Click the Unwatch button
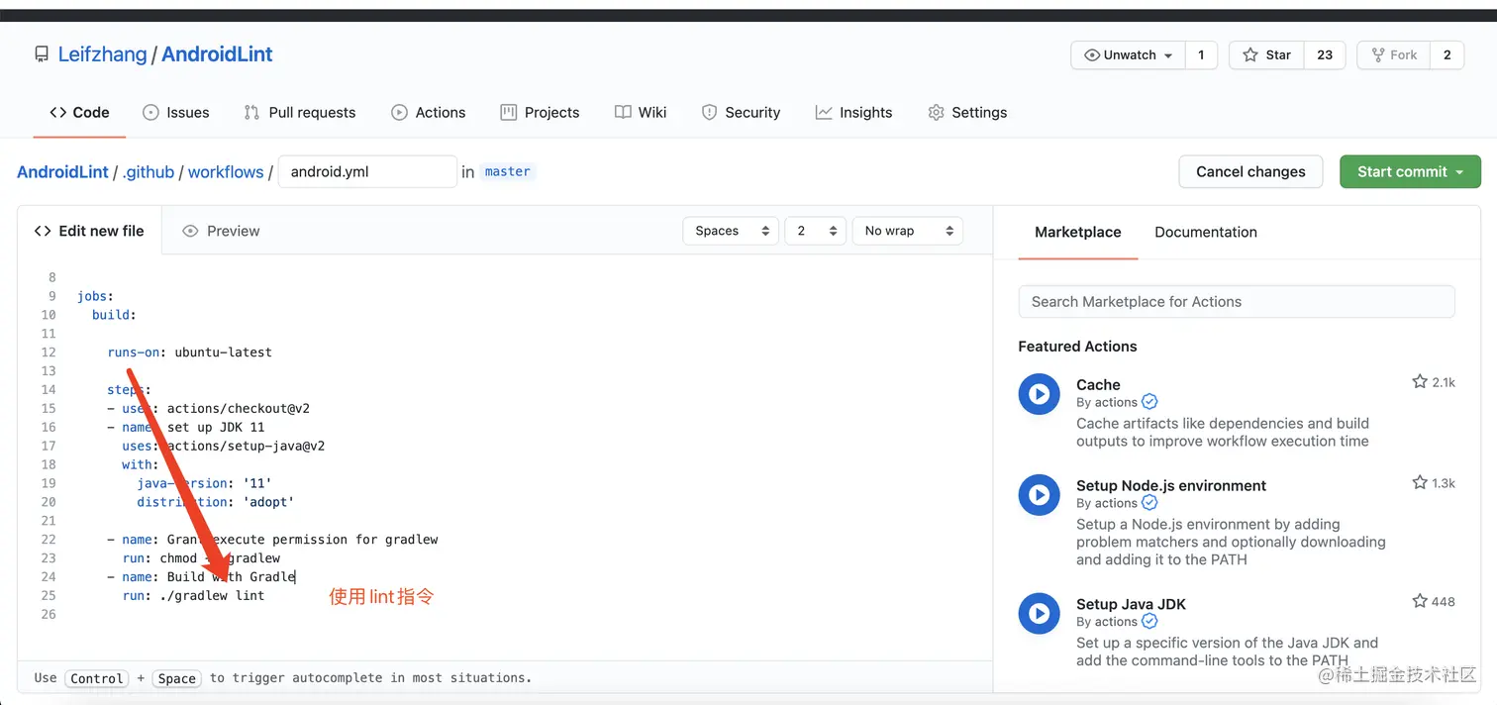This screenshot has width=1497, height=705. [1128, 55]
